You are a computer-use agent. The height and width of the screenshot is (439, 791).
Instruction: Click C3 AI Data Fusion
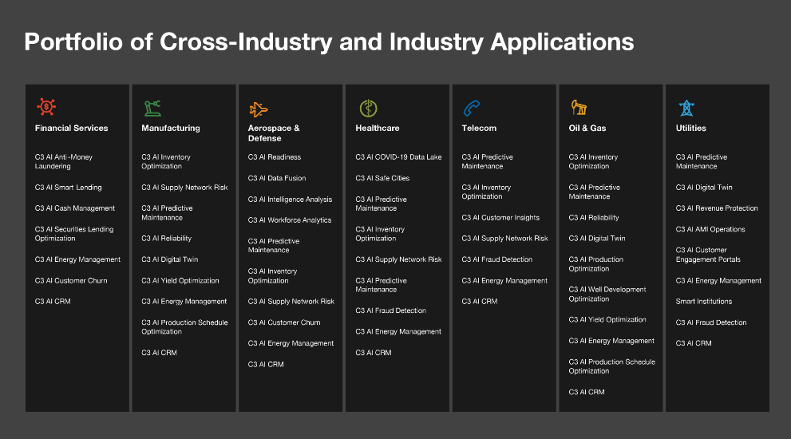tap(277, 178)
